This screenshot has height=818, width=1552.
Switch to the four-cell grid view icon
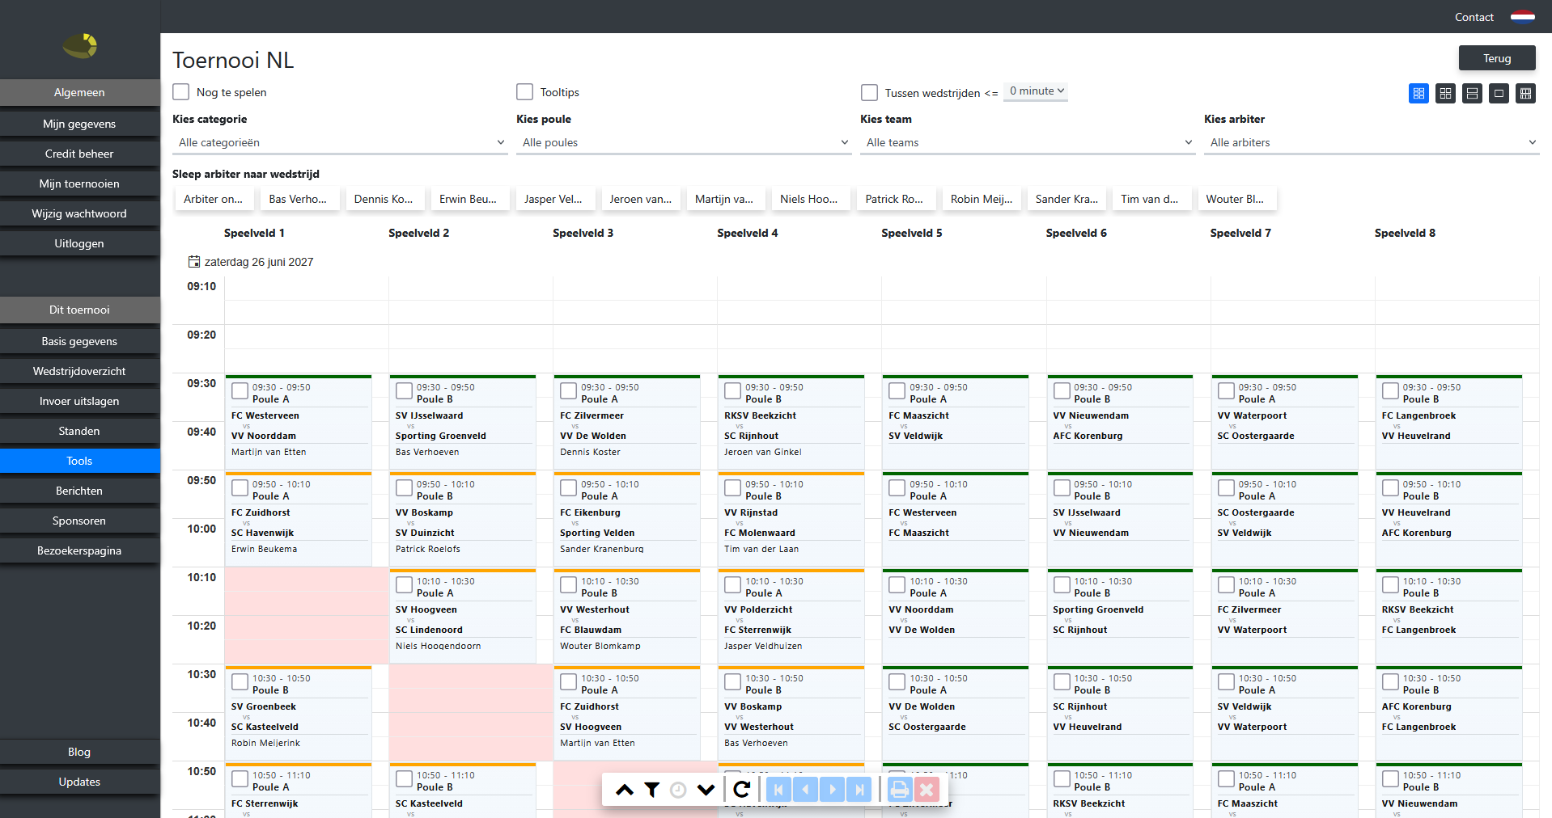pyautogui.click(x=1445, y=94)
